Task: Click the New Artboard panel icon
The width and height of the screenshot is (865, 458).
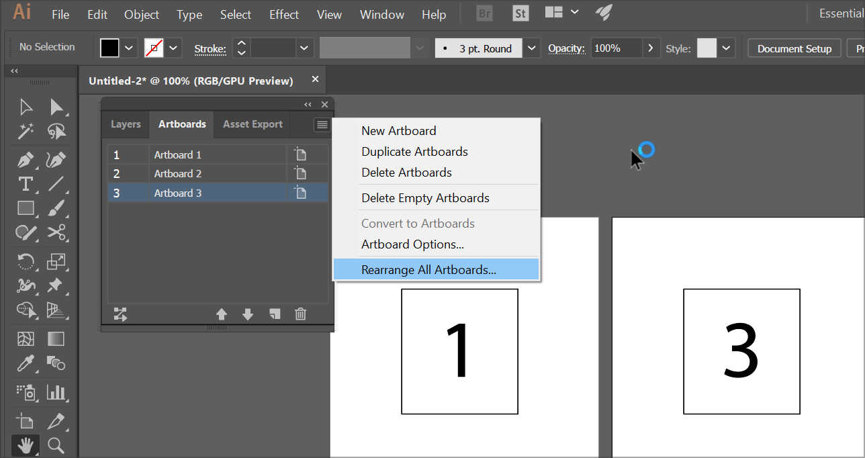Action: pos(274,314)
